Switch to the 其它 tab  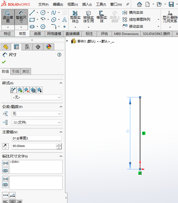[26, 71]
